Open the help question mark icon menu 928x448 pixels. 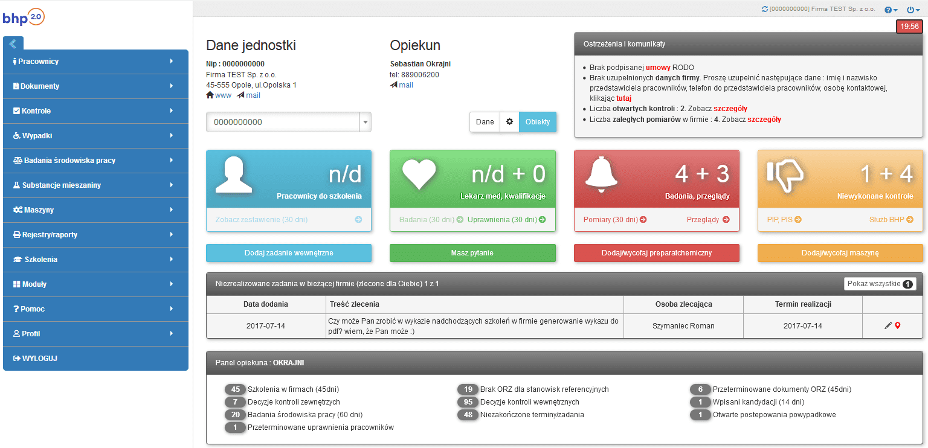pos(891,10)
